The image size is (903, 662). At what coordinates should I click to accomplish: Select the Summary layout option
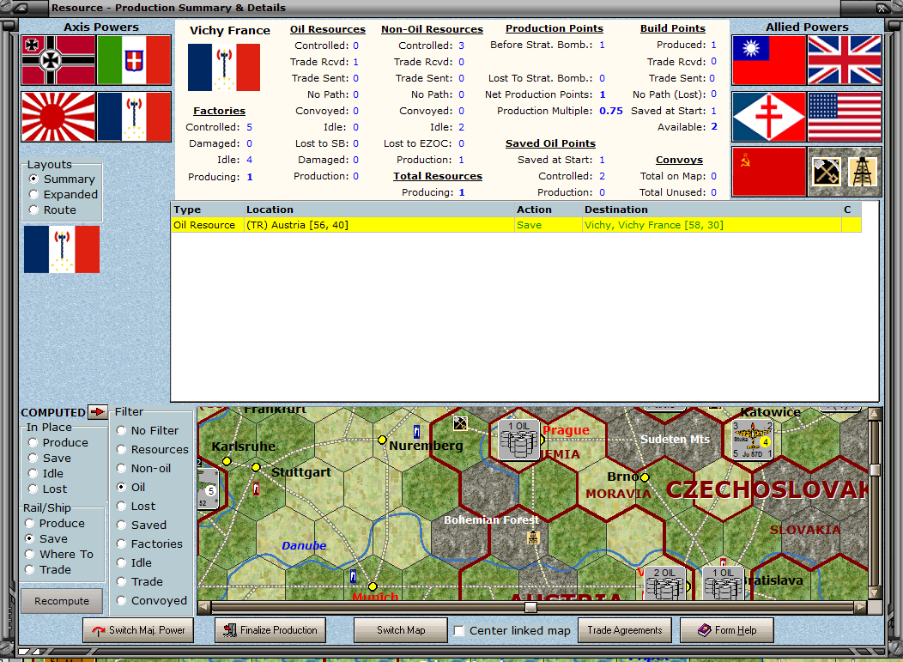click(x=33, y=179)
